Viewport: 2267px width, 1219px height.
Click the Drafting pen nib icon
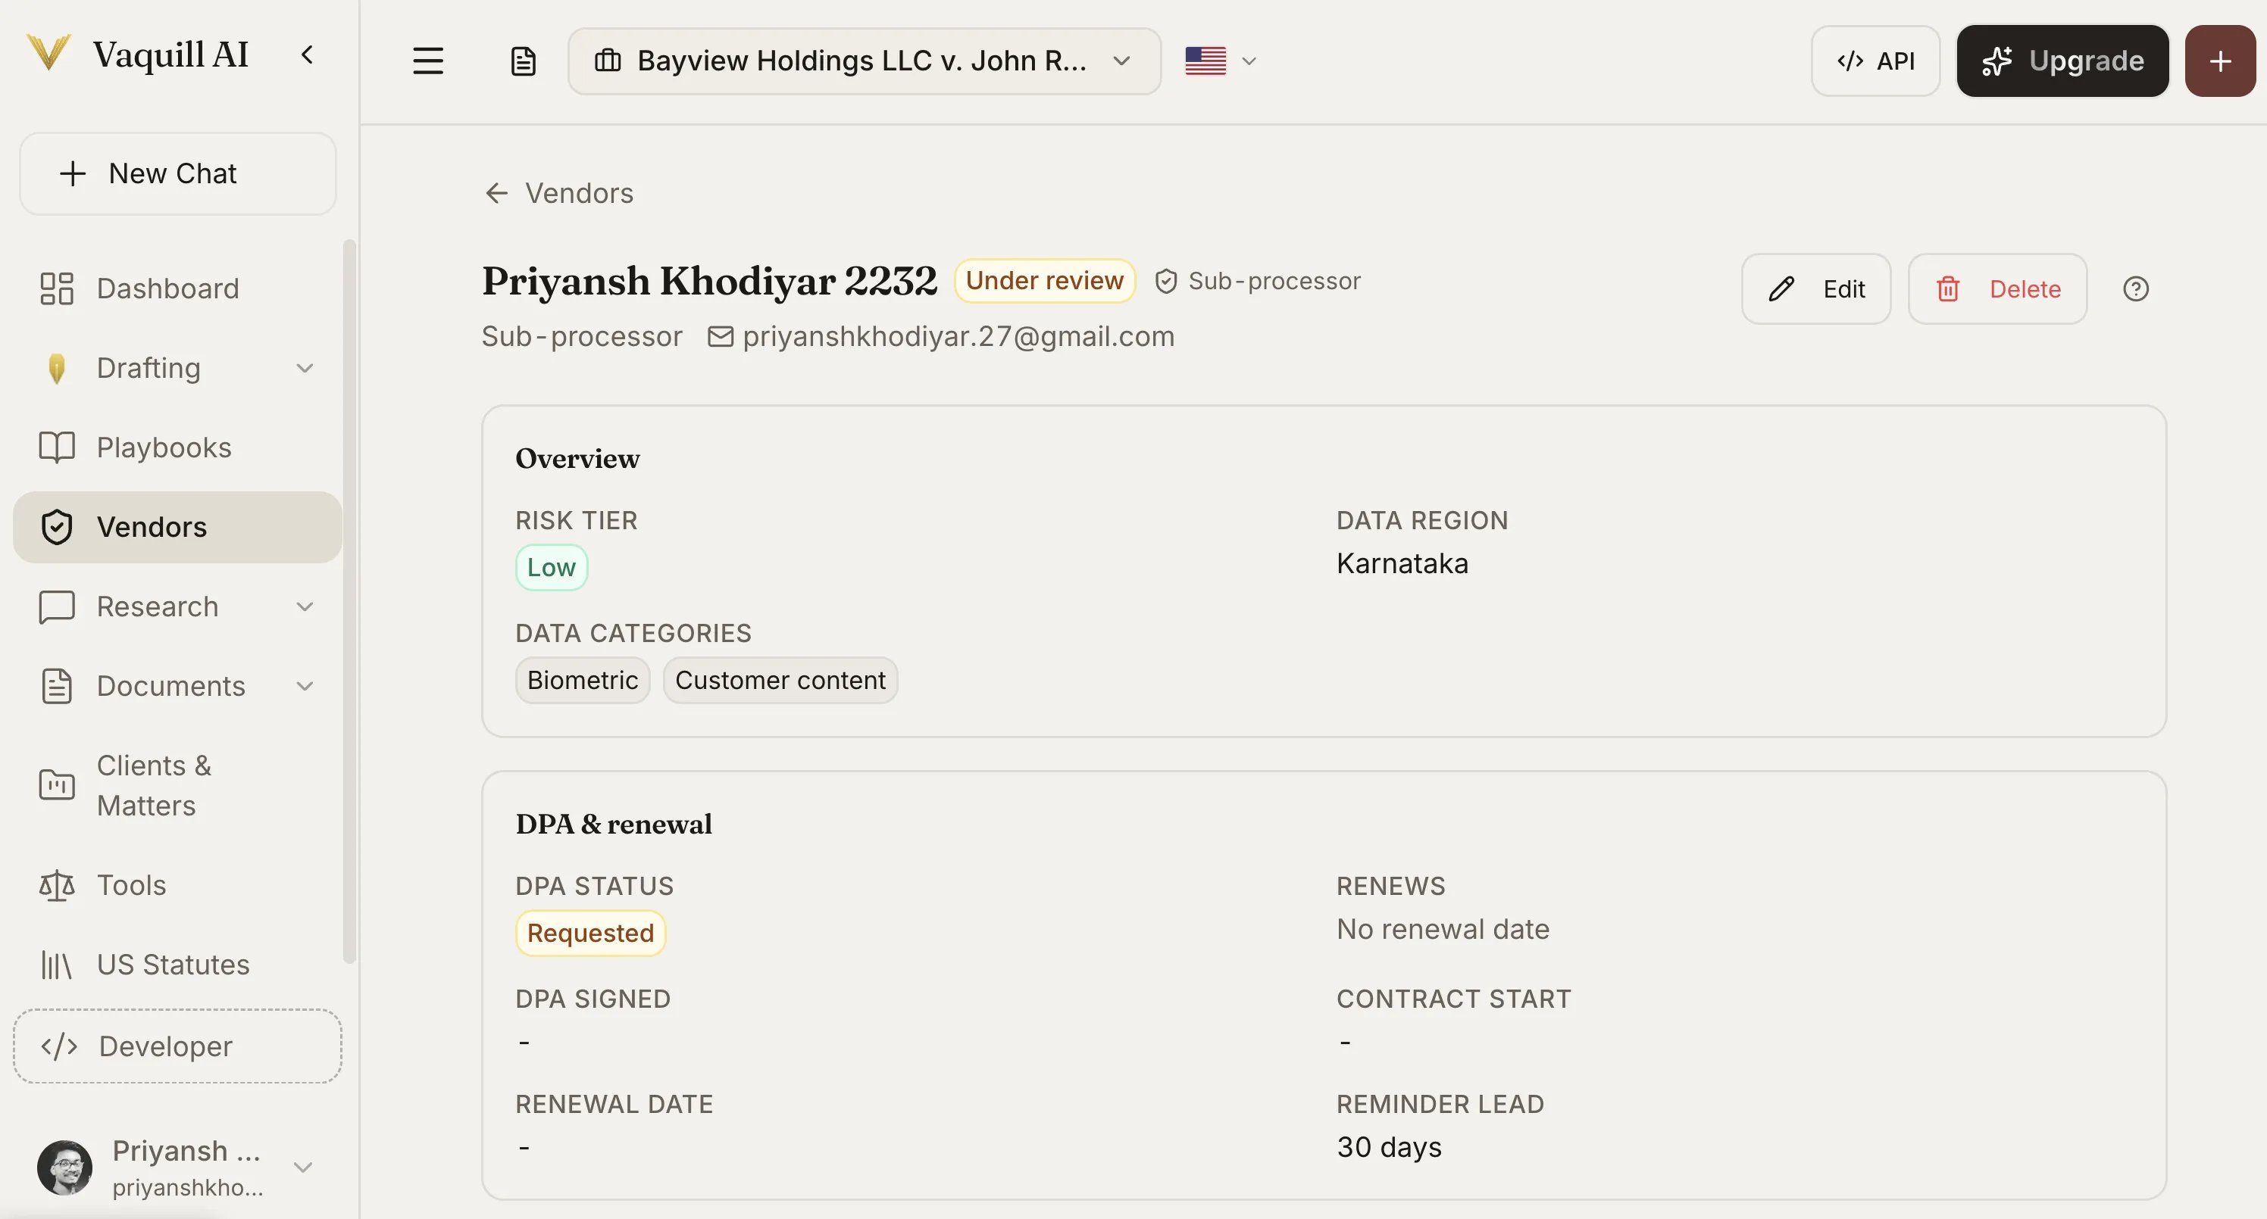click(56, 369)
